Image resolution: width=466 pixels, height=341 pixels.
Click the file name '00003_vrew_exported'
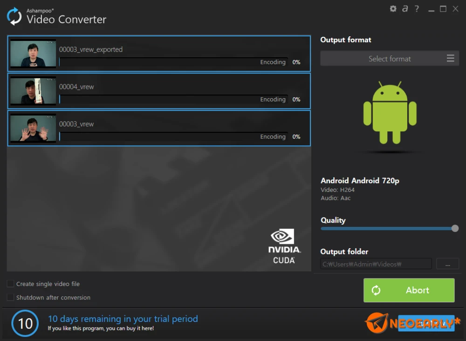pyautogui.click(x=91, y=49)
